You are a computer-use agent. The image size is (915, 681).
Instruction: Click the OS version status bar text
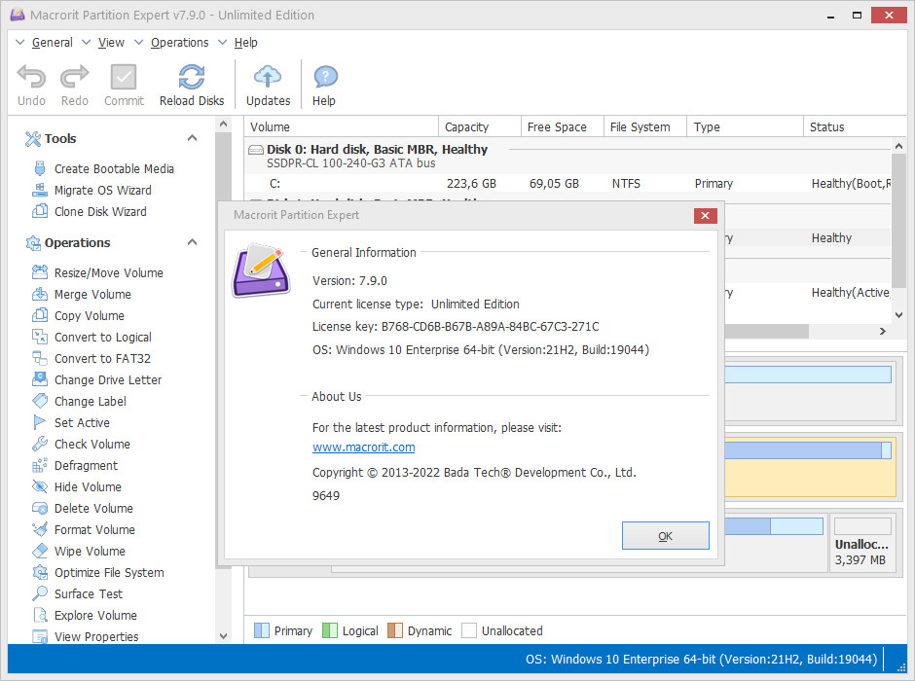(702, 660)
